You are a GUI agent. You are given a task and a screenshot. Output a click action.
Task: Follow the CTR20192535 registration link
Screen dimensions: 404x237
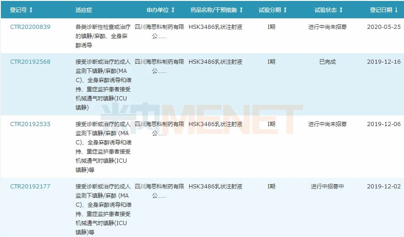(x=30, y=124)
